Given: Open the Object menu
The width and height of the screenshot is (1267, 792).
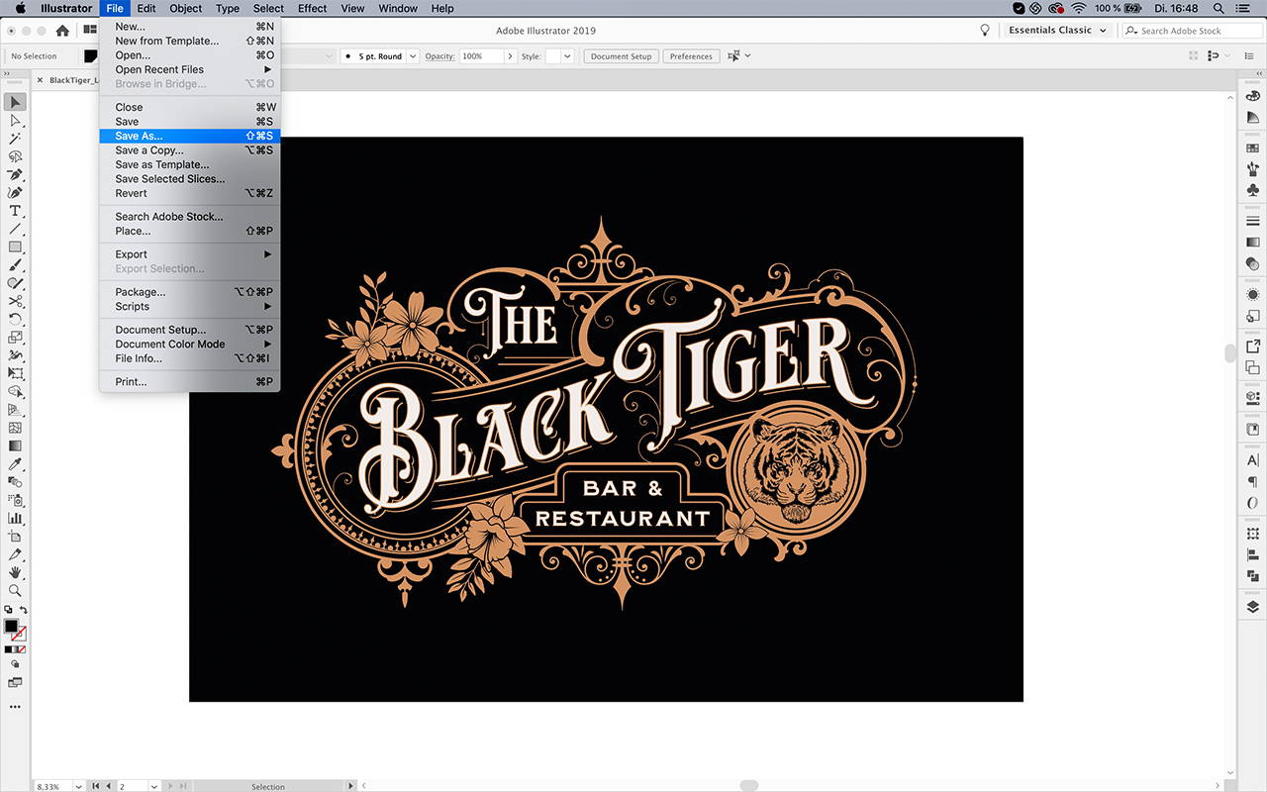Looking at the screenshot, I should [185, 8].
